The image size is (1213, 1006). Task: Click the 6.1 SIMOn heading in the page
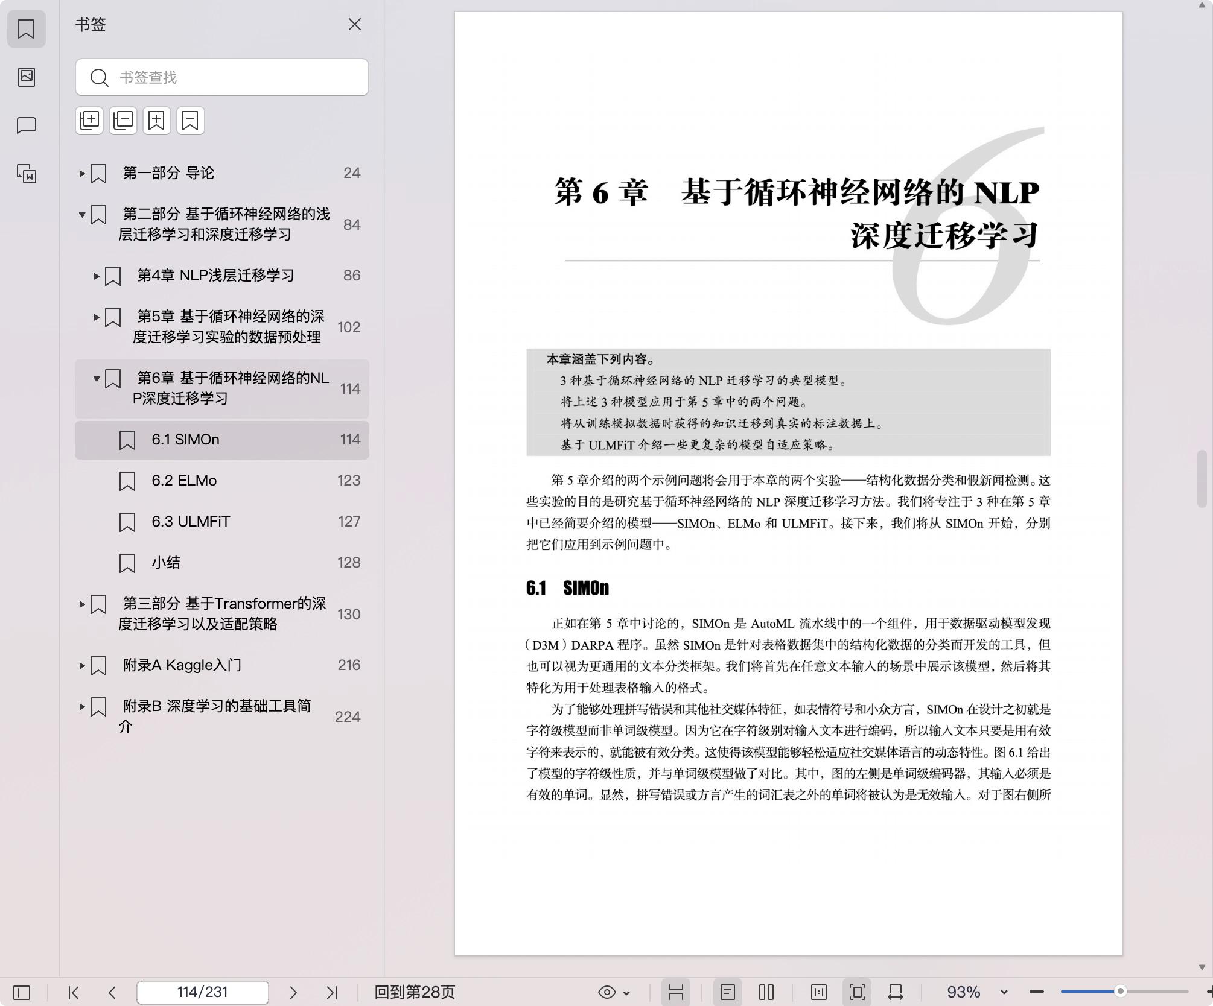point(567,588)
